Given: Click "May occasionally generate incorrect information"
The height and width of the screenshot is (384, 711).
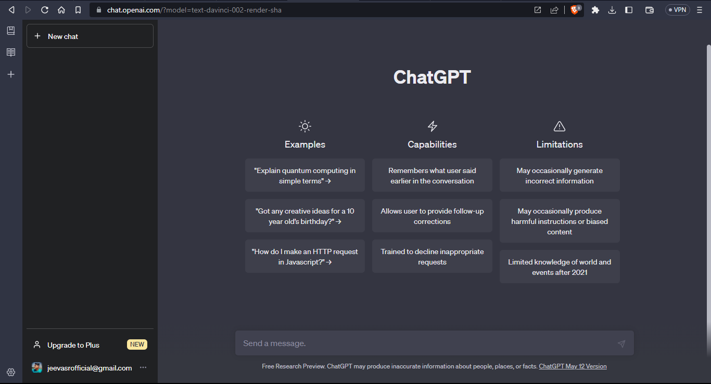Looking at the screenshot, I should click(x=560, y=176).
